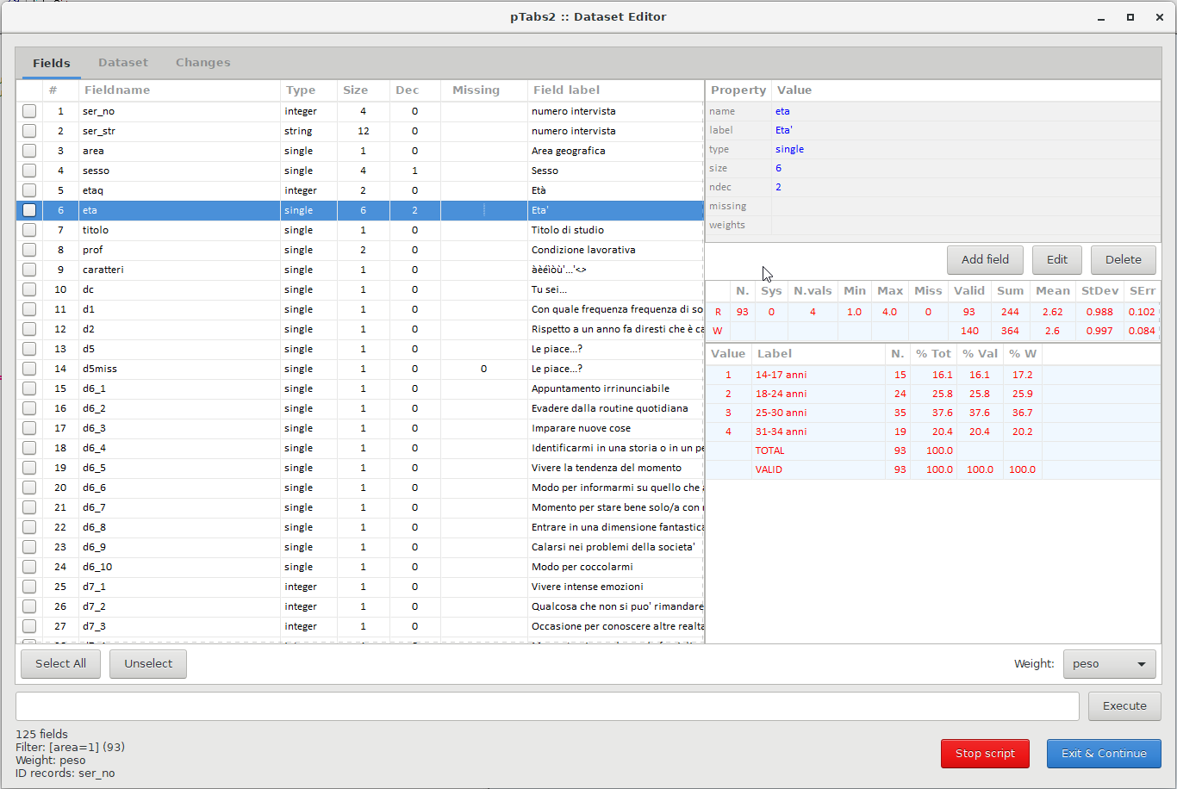Click the Delete field button
The width and height of the screenshot is (1177, 789).
(x=1124, y=259)
